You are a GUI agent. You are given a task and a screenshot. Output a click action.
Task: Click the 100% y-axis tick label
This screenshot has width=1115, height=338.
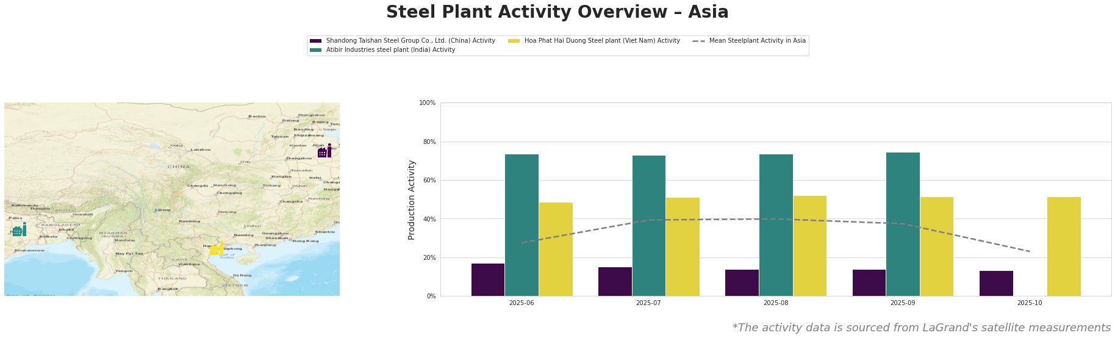[x=428, y=103]
